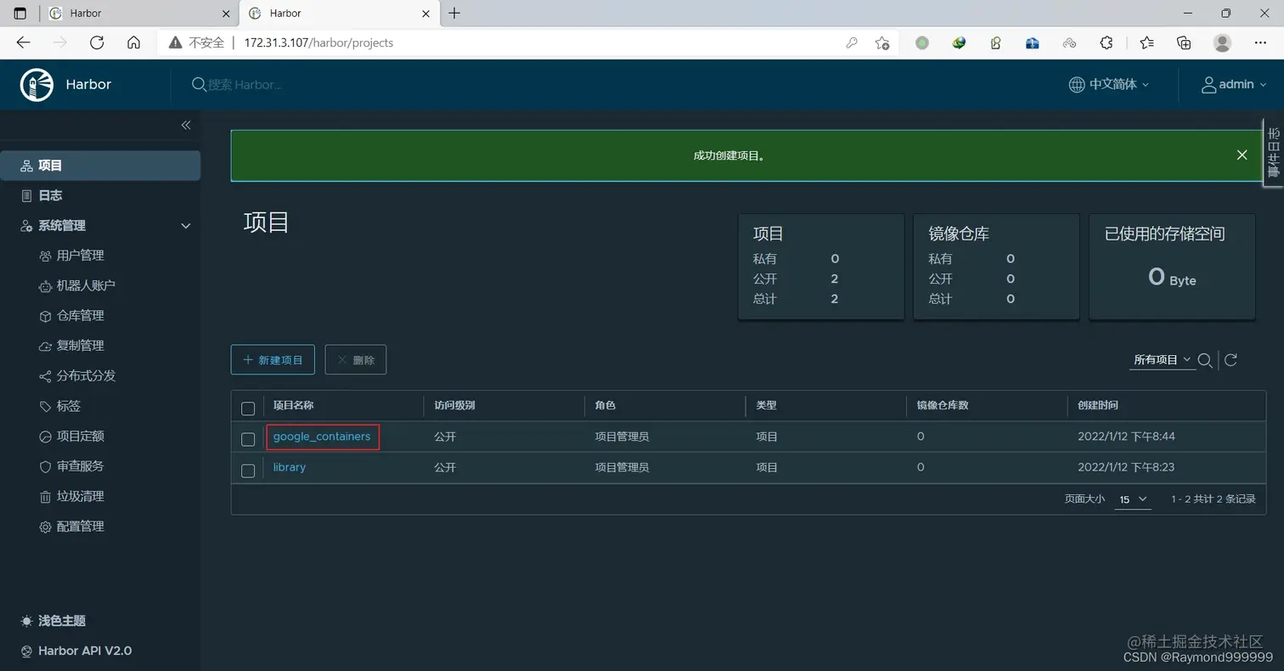
Task: Open the 项目 section in the sidebar
Action: (100, 166)
